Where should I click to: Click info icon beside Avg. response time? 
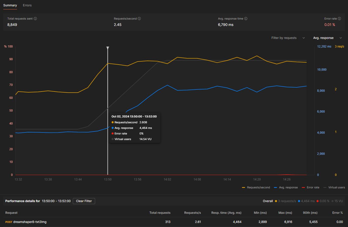pos(246,19)
